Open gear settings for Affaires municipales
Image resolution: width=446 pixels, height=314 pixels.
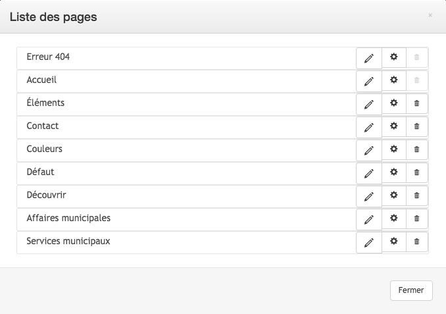point(393,219)
